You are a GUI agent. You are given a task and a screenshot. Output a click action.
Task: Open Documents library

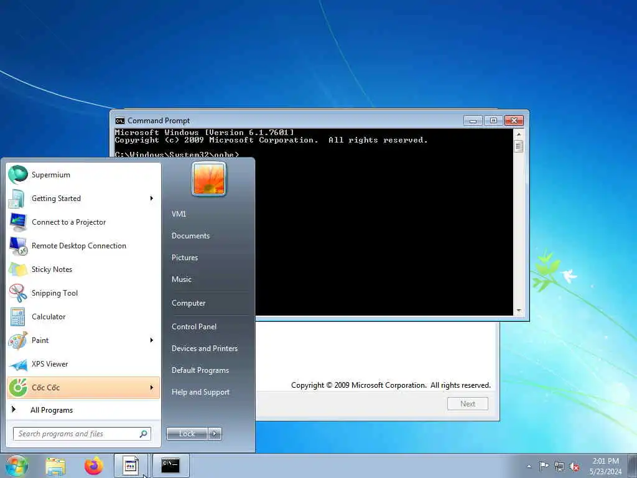tap(190, 236)
